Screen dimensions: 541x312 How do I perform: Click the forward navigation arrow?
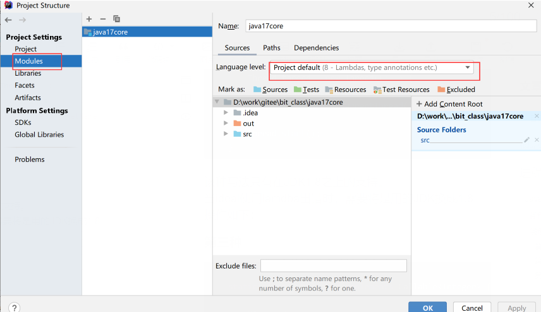click(22, 20)
